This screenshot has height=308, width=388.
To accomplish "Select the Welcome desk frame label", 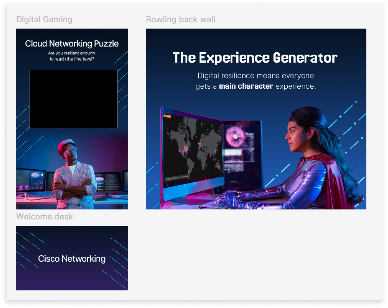I will click(45, 217).
